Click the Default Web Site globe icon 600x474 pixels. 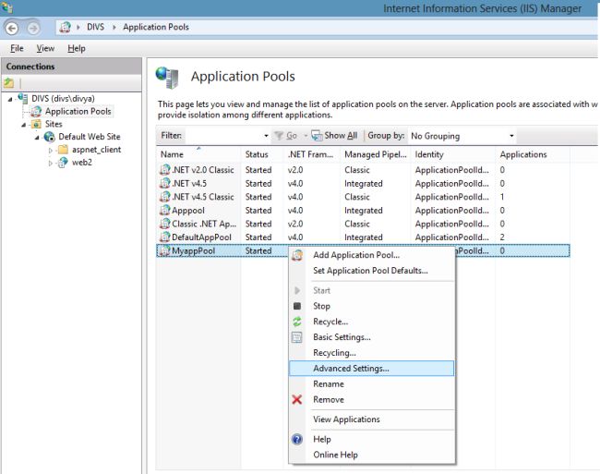coord(49,137)
